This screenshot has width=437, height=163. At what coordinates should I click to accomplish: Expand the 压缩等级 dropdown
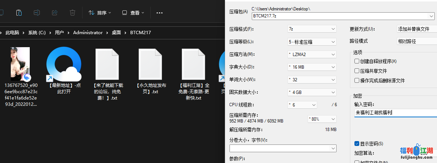(x=312, y=42)
